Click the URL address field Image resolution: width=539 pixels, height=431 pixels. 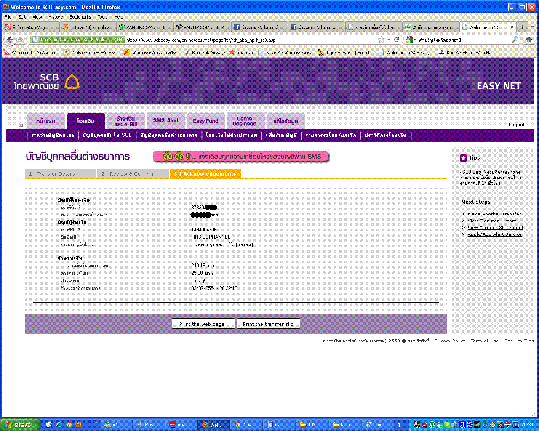coord(251,40)
